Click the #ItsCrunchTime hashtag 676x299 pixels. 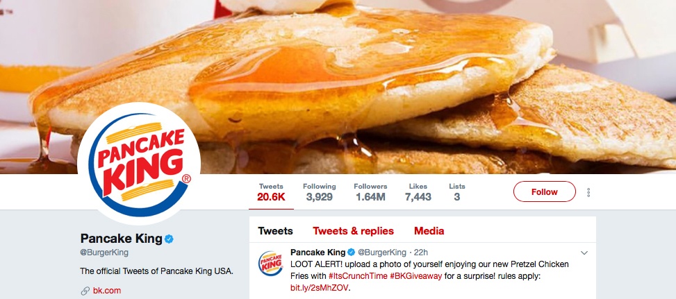point(355,275)
